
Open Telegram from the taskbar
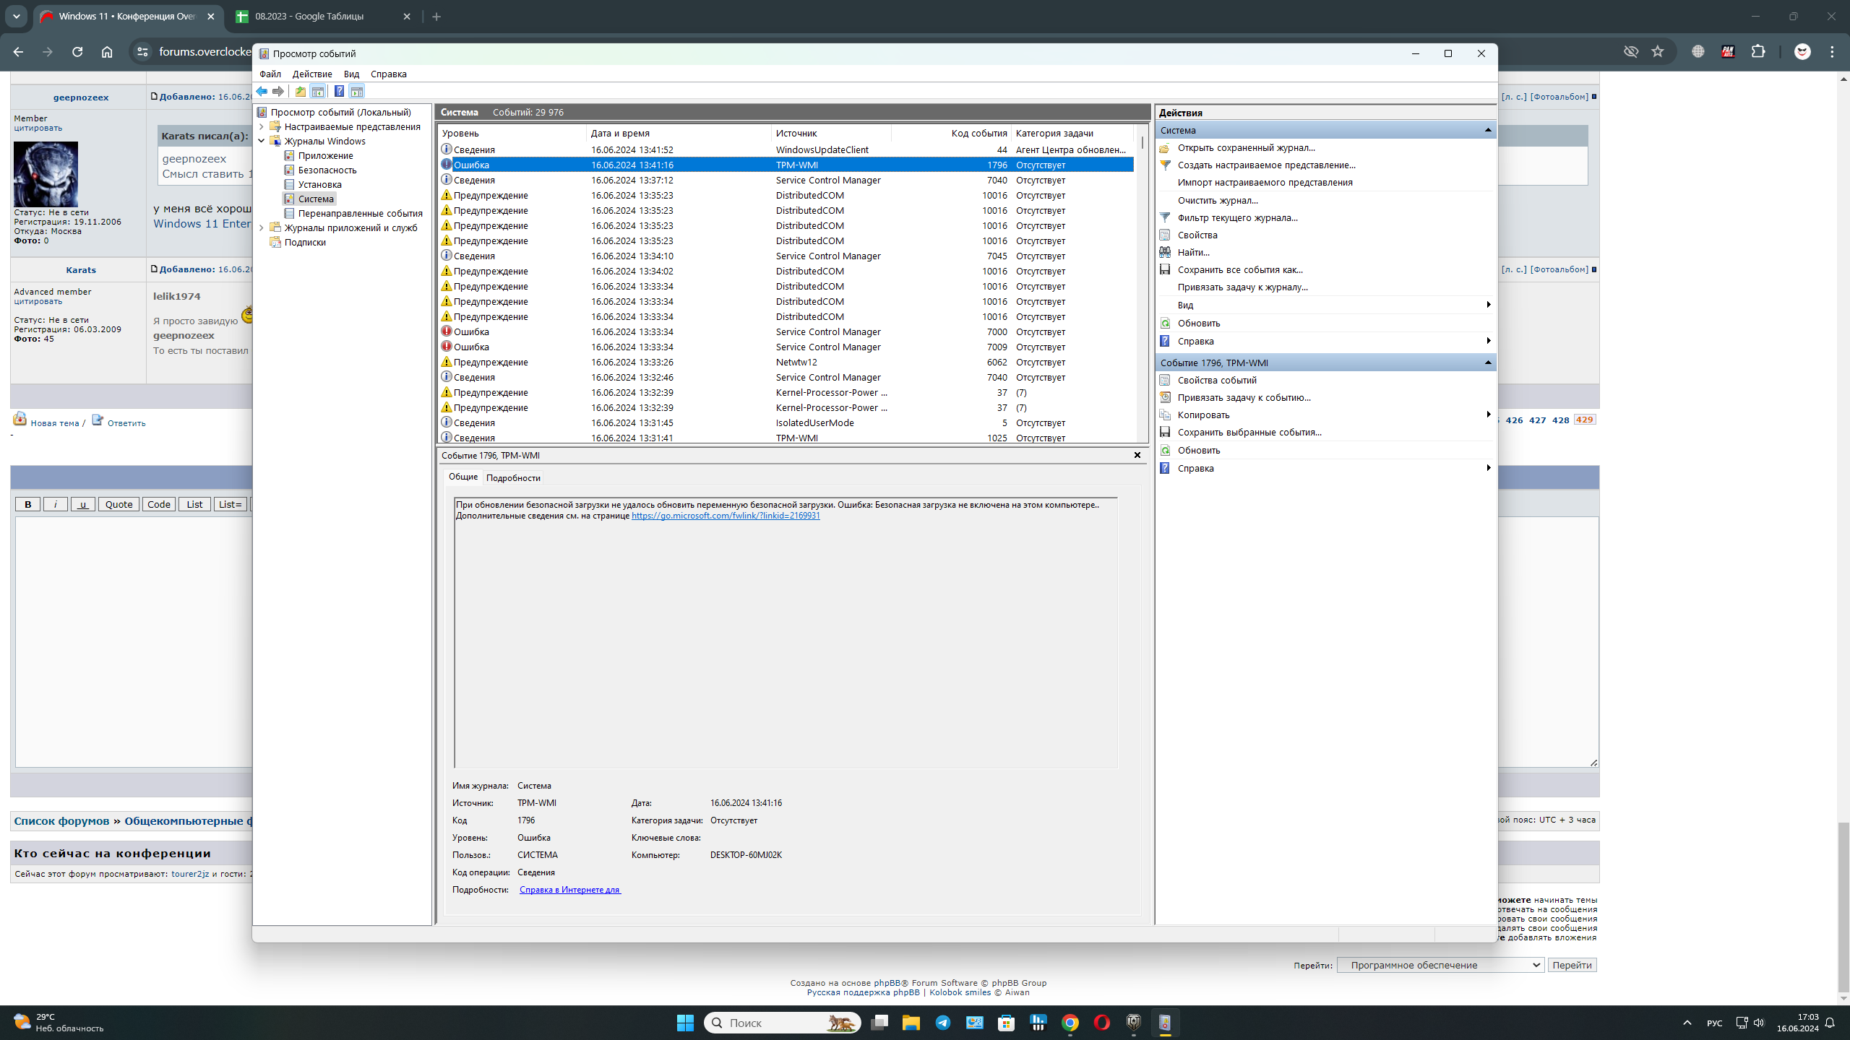pos(943,1023)
